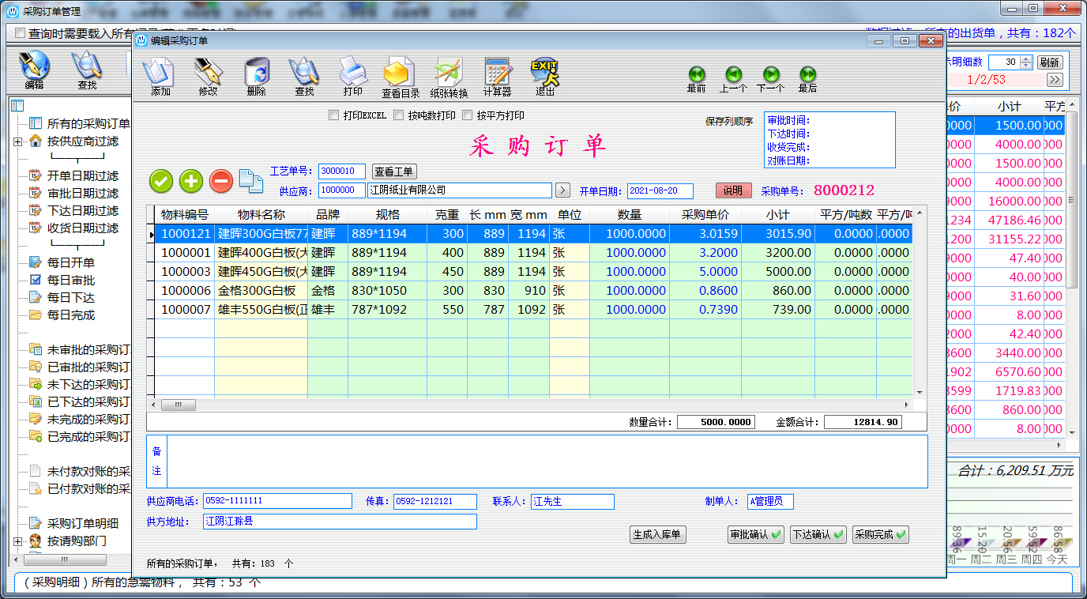Select 未审批的采购订单 tree item

pos(88,349)
